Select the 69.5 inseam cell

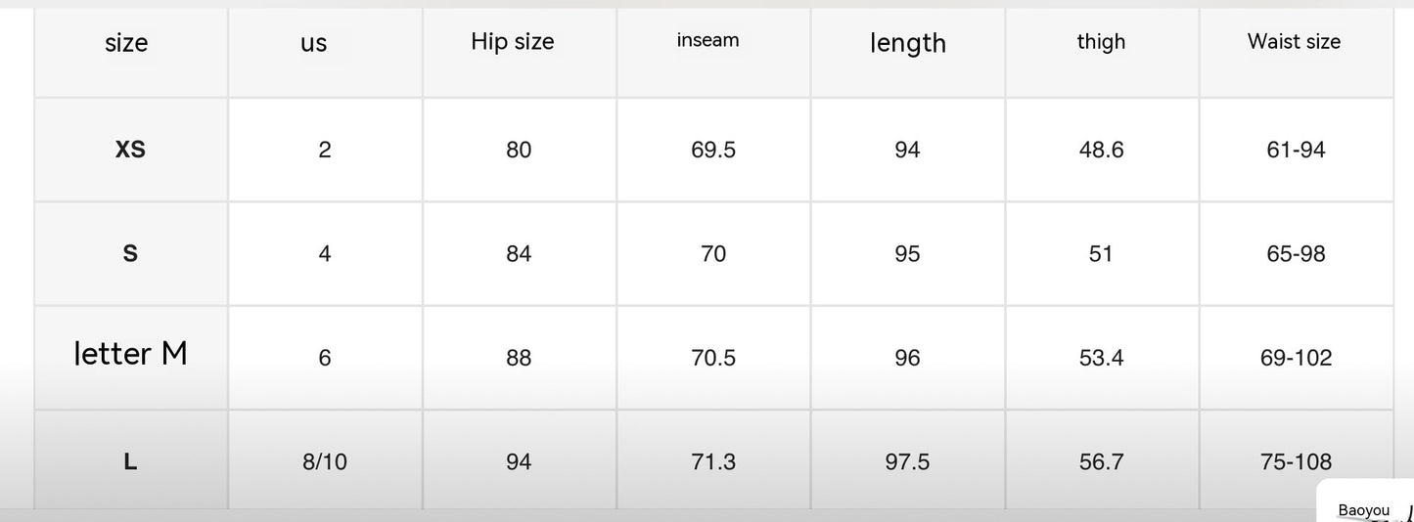(713, 150)
